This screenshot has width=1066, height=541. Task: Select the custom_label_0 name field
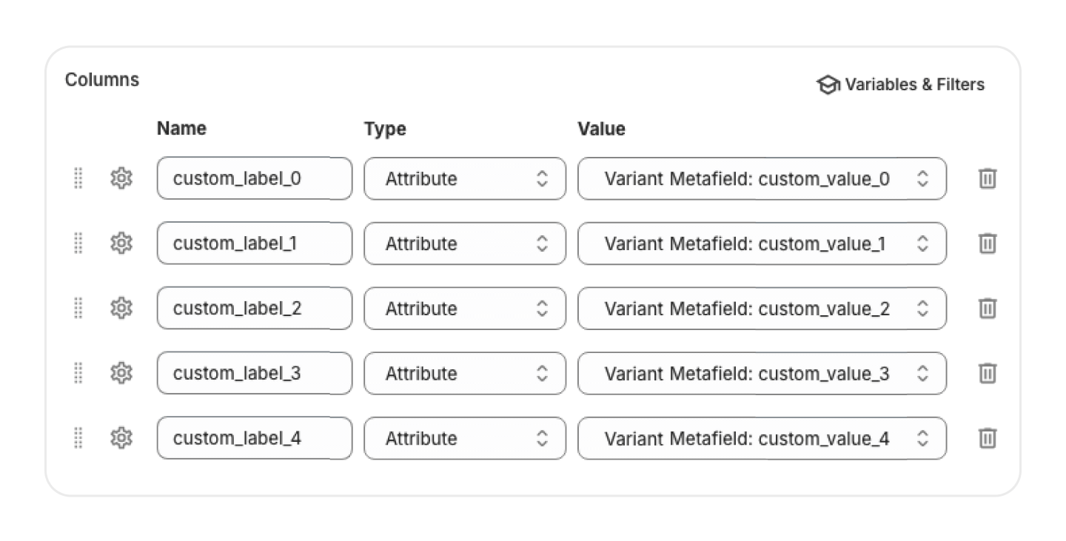click(x=254, y=178)
